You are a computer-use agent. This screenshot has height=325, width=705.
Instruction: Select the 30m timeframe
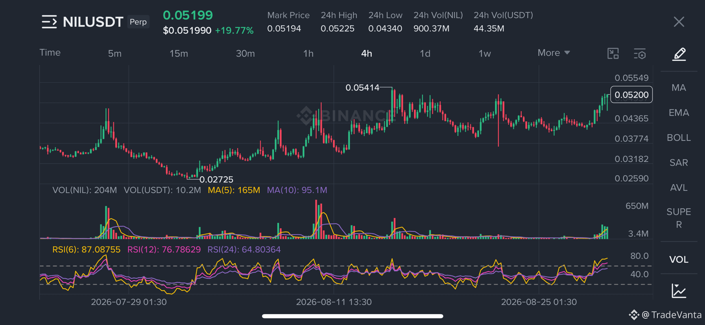(245, 53)
